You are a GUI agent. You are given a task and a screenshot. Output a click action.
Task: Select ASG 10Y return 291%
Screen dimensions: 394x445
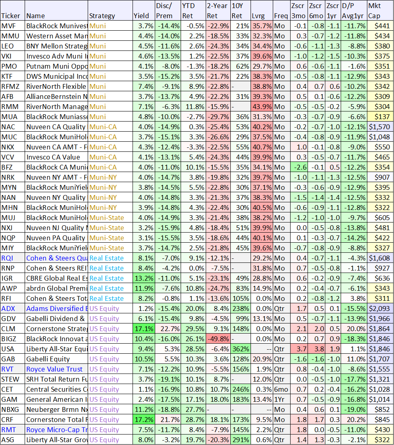pyautogui.click(x=240, y=440)
